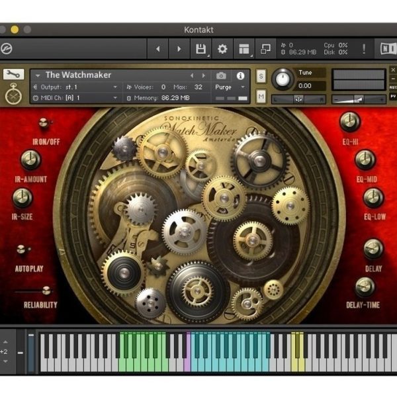Screen dimensions: 397x397
Task: Toggle the minimized view windows icon
Action: pyautogui.click(x=265, y=48)
